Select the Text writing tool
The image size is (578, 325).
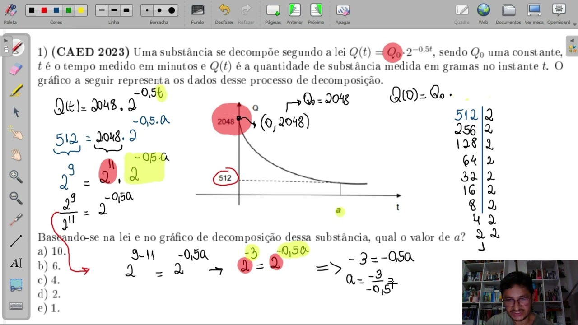tap(16, 263)
